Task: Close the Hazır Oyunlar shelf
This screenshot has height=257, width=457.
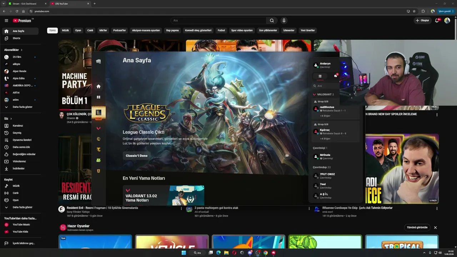Action: pyautogui.click(x=435, y=227)
